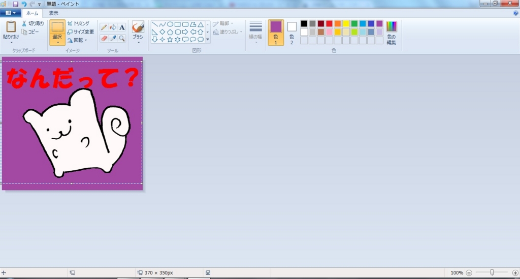Image resolution: width=520 pixels, height=279 pixels.
Task: Choose the straight Line shape
Action: [154, 24]
